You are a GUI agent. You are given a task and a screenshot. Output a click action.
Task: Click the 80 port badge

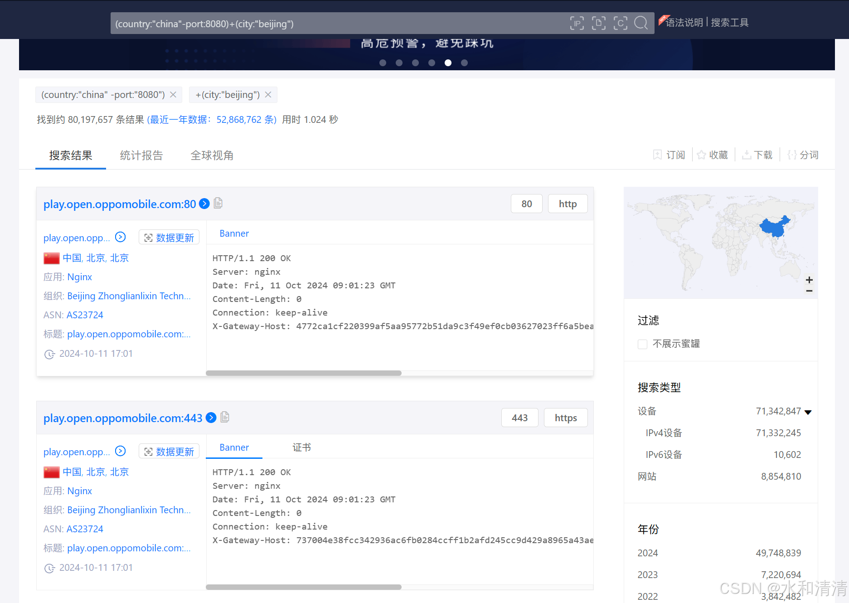coord(526,204)
